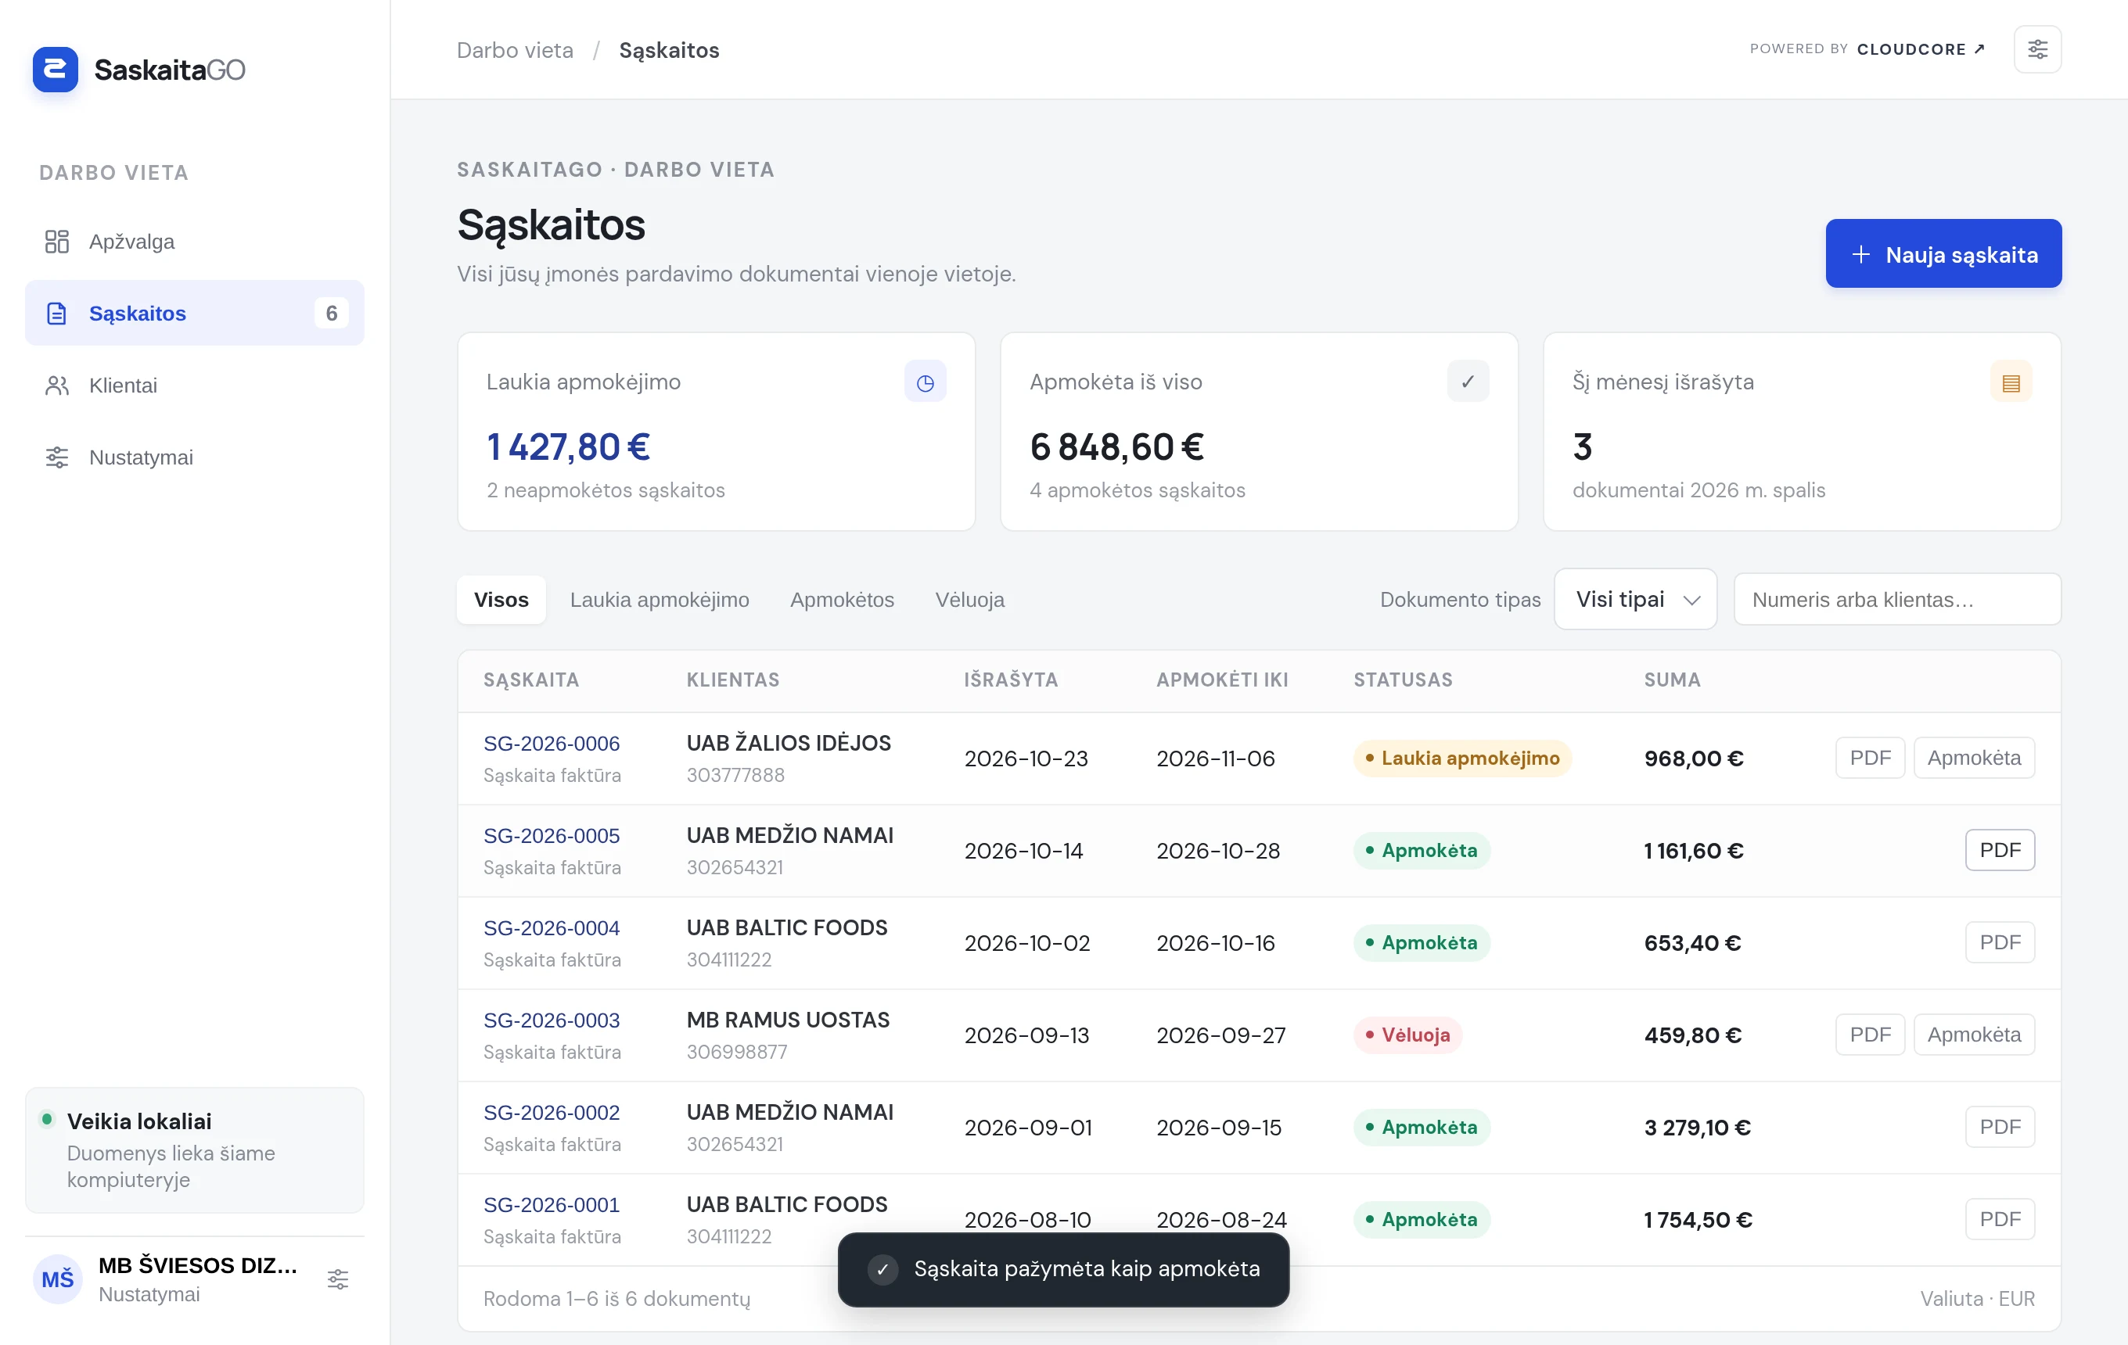The width and height of the screenshot is (2128, 1345).
Task: Open Apžvalga dashboard in sidebar
Action: 195,241
